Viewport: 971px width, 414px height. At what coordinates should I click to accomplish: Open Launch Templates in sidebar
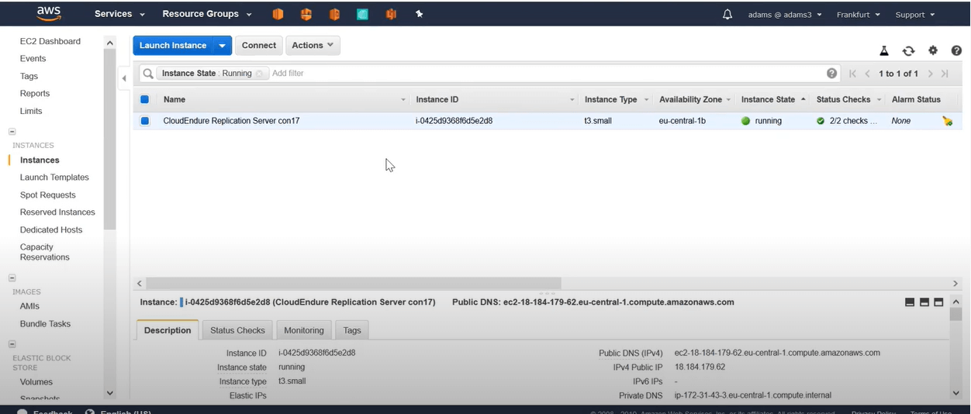[54, 178]
